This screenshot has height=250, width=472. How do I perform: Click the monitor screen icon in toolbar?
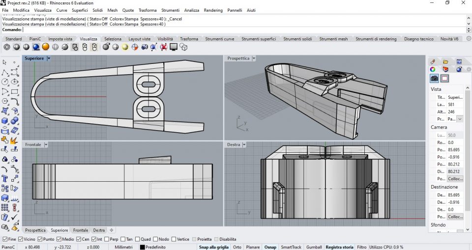click(174, 47)
